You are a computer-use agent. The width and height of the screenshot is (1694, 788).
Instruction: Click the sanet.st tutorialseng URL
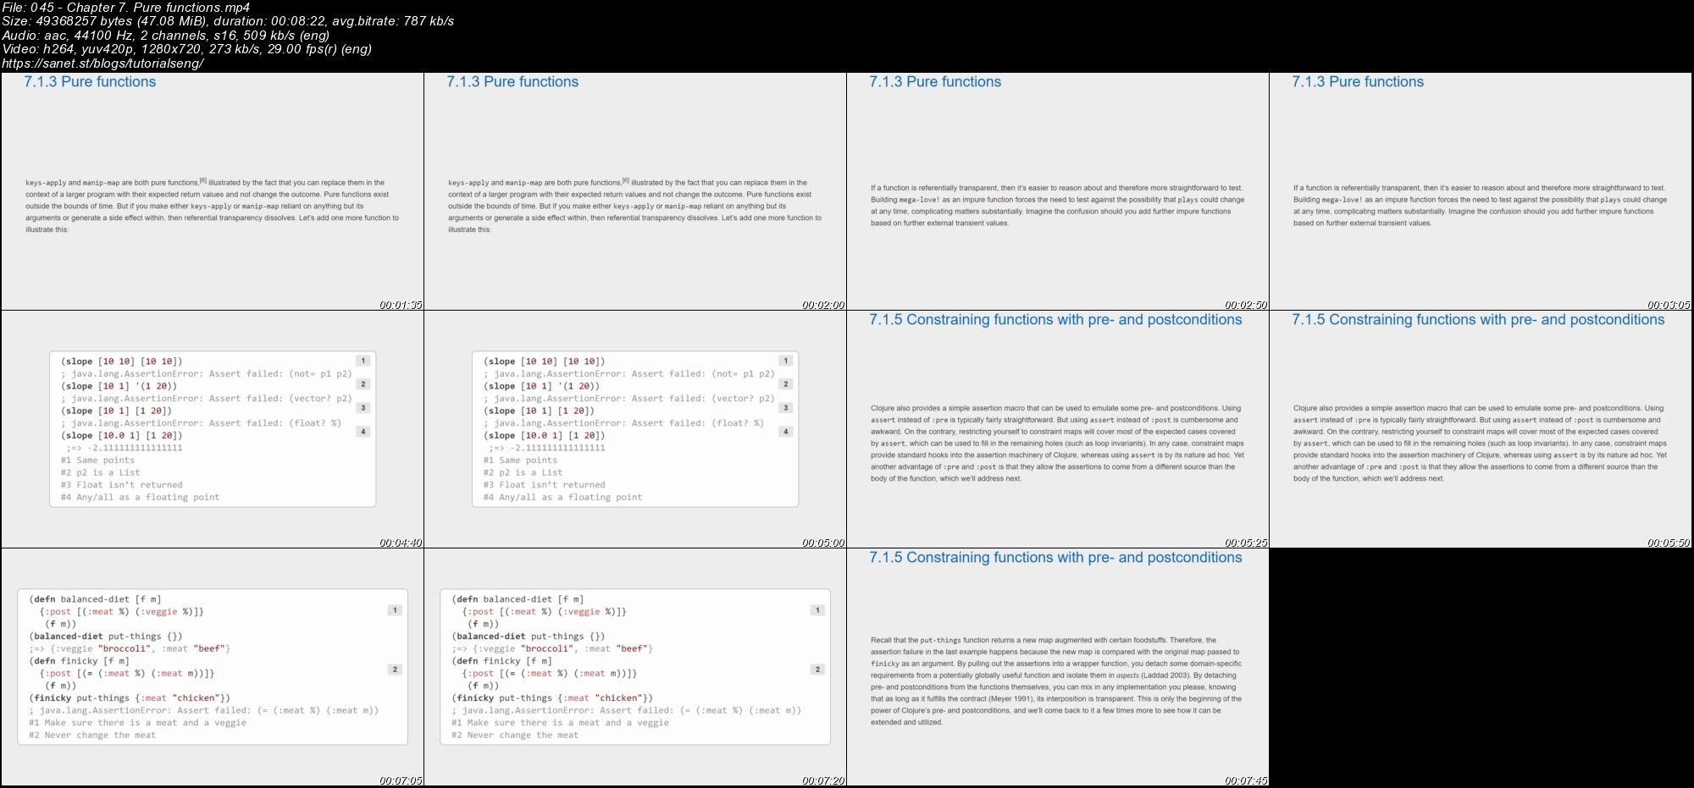coord(102,63)
